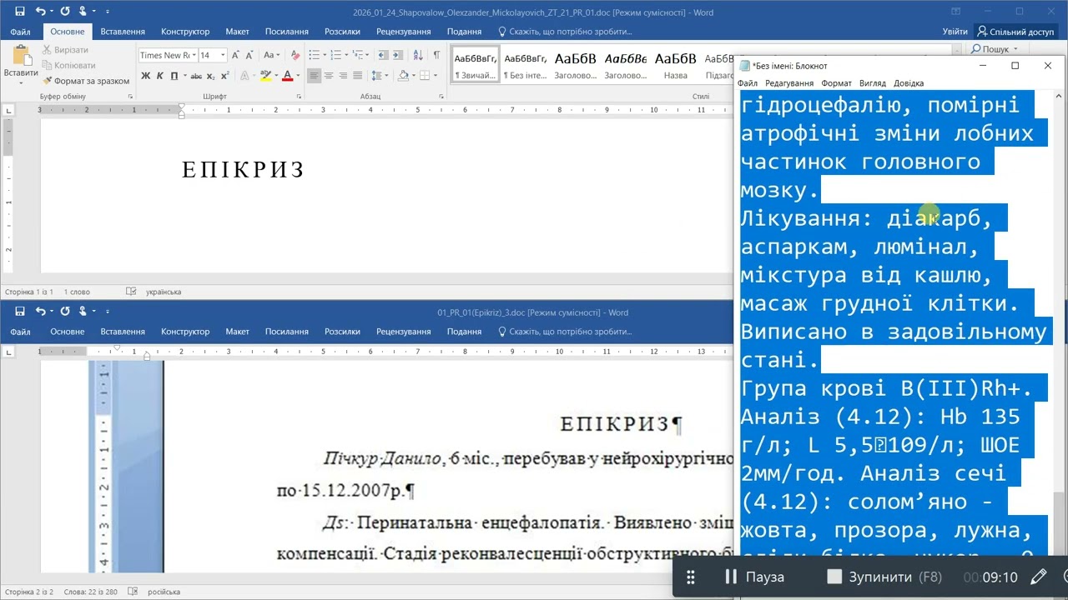Toggle subscript x₂ formatting
This screenshot has width=1068, height=600.
point(211,75)
